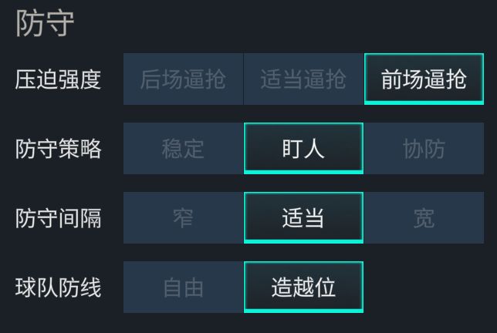Enable 造越位 offside trap option

[303, 288]
